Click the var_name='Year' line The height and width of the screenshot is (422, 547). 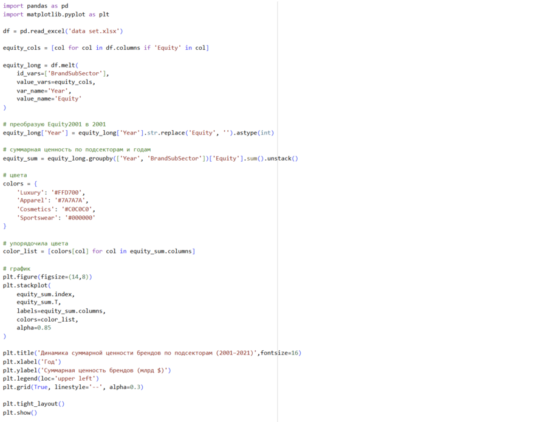[44, 91]
